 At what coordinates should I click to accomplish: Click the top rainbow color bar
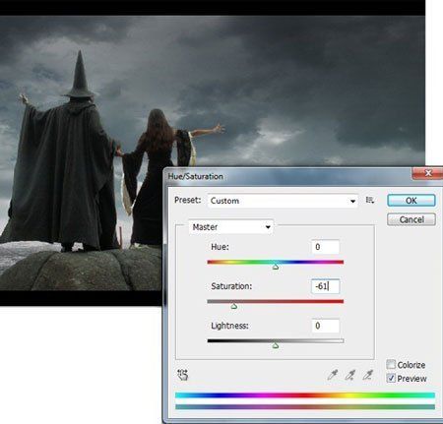pos(305,395)
